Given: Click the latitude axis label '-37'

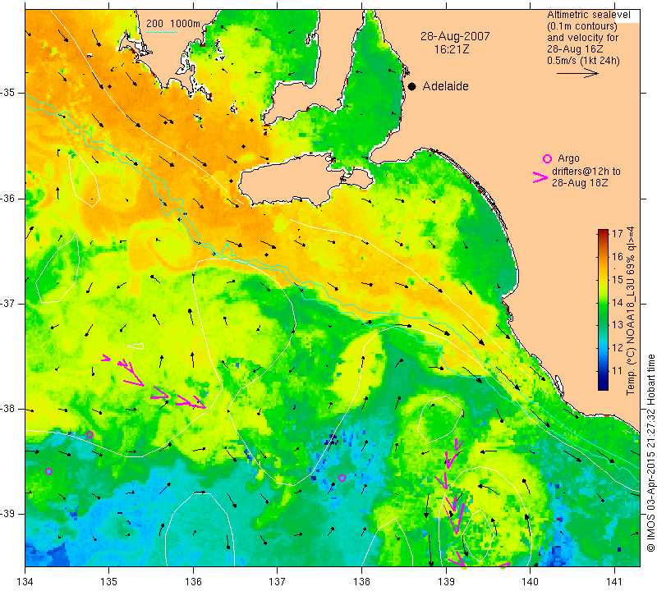Looking at the screenshot, I should pyautogui.click(x=7, y=303).
